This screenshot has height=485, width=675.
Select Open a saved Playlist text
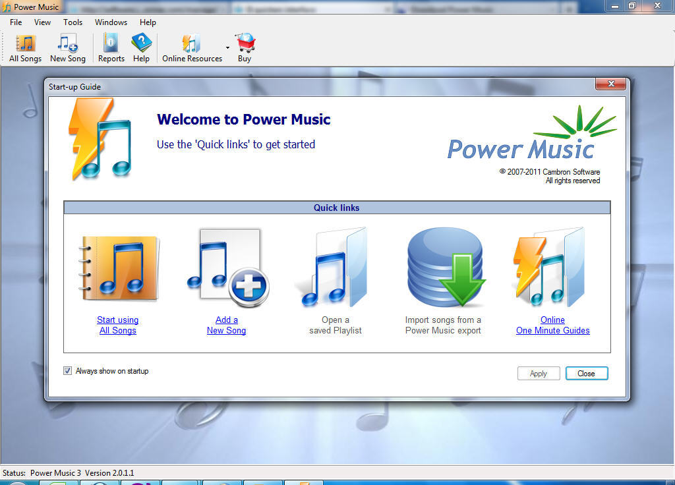pos(336,326)
